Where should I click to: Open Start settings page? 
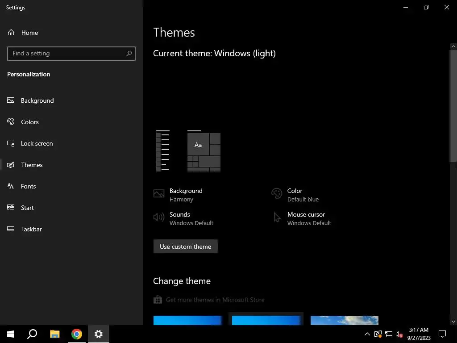click(71, 208)
